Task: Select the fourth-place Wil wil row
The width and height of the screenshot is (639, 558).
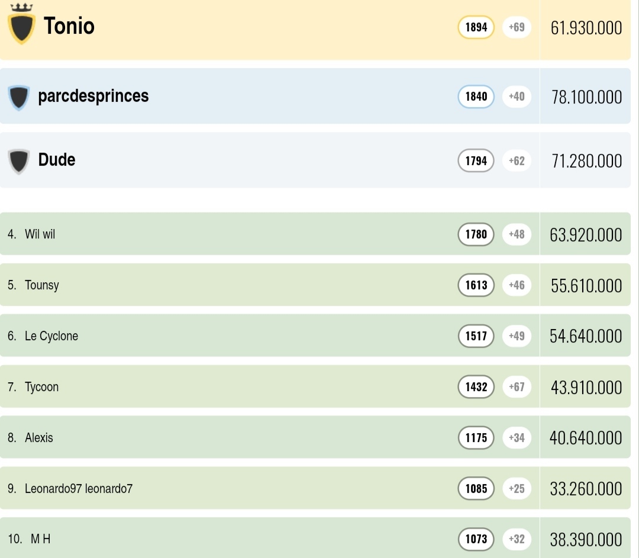Action: (40, 234)
